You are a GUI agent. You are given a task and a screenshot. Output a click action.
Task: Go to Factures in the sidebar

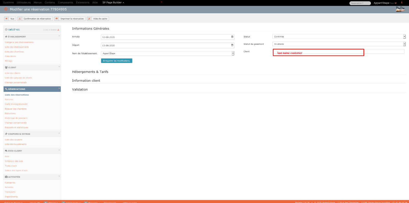pos(9,100)
